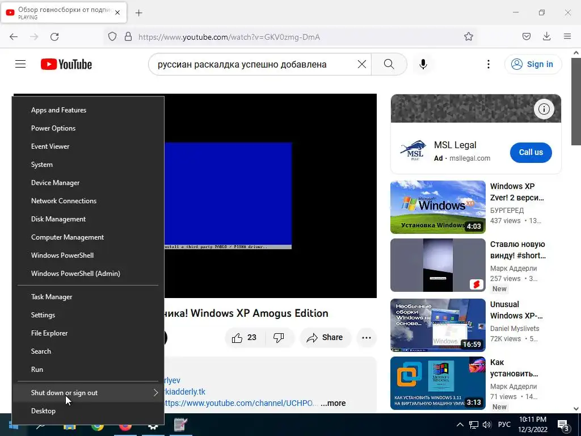
Task: Open more actions ellipsis under video
Action: coord(367,337)
